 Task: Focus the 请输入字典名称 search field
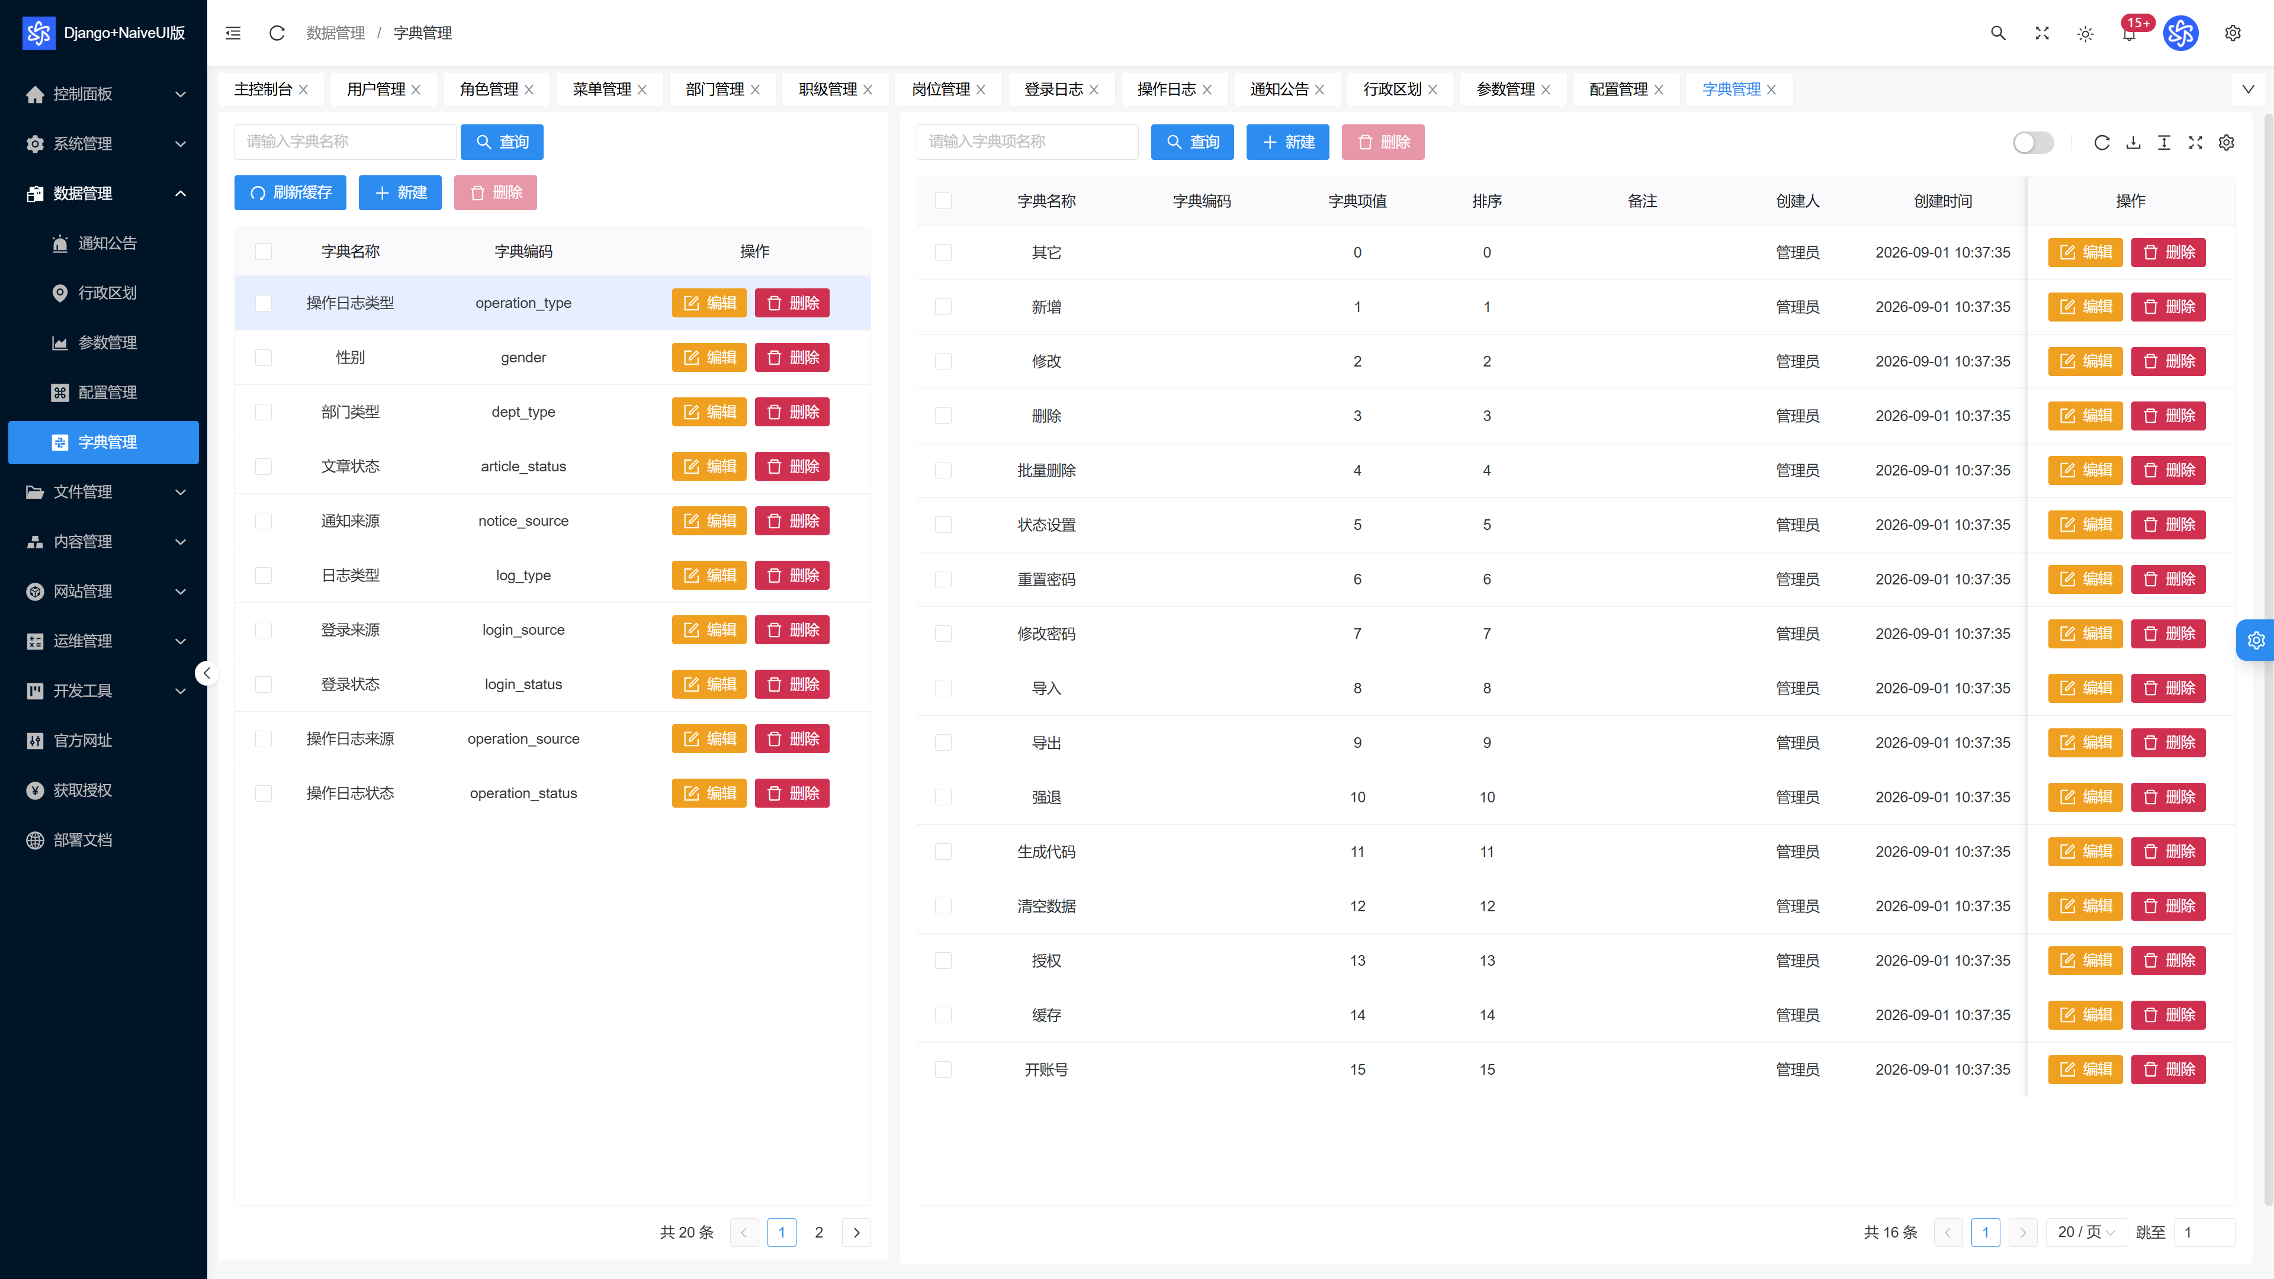tap(345, 142)
